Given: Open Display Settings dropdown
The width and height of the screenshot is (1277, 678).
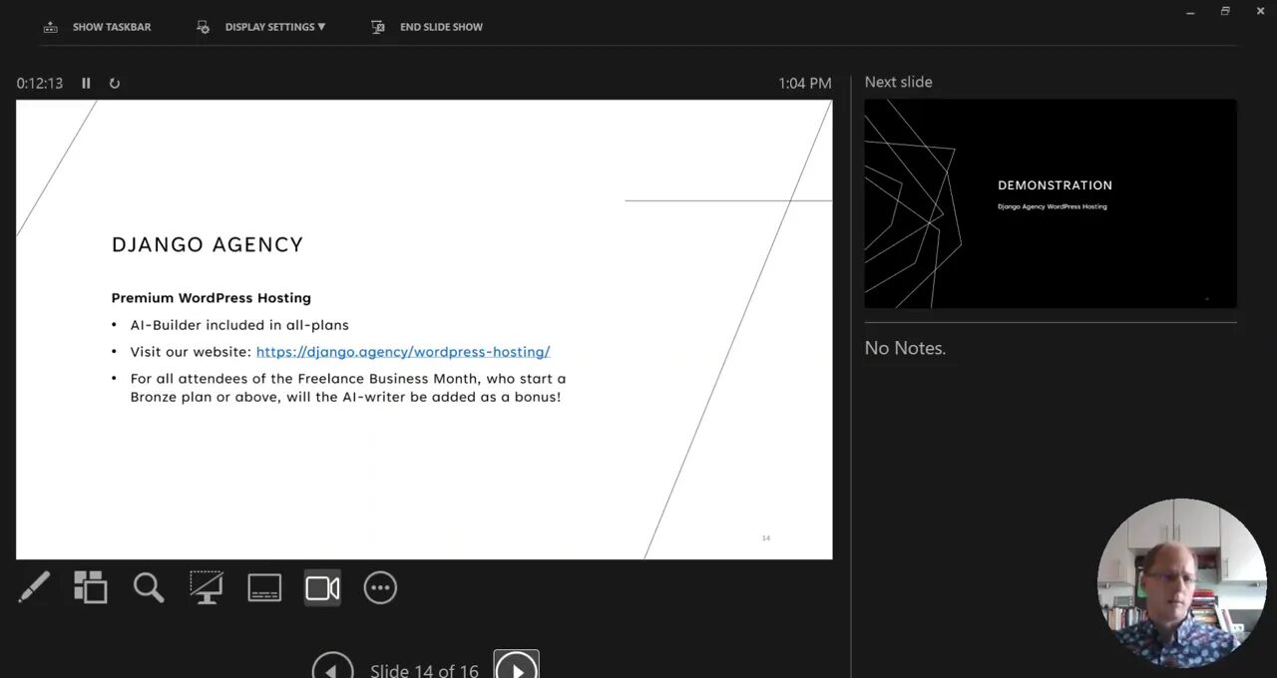Looking at the screenshot, I should coord(261,27).
